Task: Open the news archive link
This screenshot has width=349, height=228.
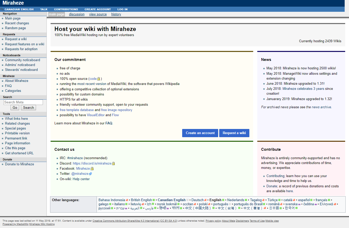Action: [x=321, y=107]
